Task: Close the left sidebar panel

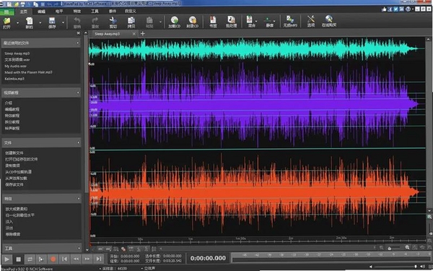Action: click(x=79, y=33)
